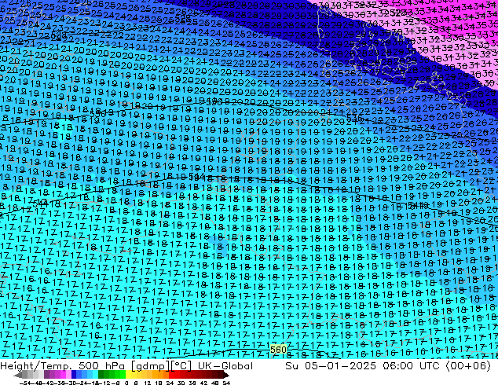Click the 'Height/Temp. 500 hPa' title text

tap(62, 366)
